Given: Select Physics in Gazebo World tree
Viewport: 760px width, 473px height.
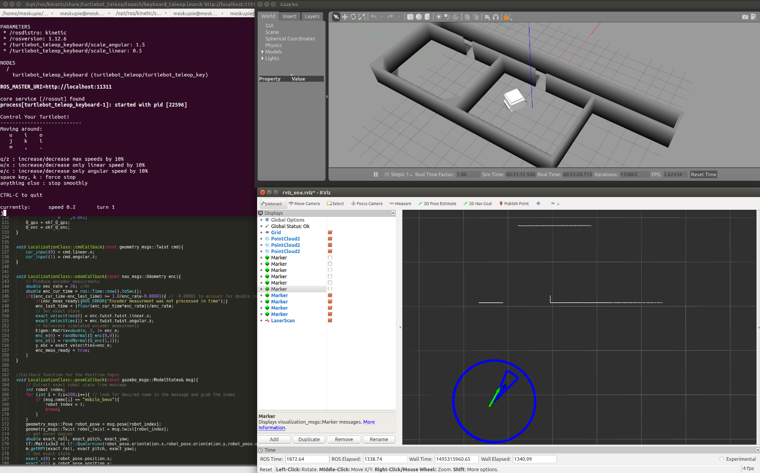Looking at the screenshot, I should pos(273,45).
